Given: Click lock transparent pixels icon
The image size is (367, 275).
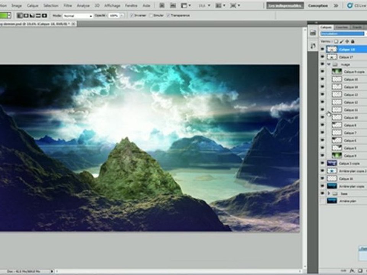Looking at the screenshot, I should tap(336, 41).
